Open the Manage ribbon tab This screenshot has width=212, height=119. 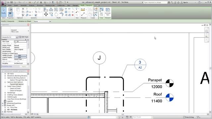point(75,5)
